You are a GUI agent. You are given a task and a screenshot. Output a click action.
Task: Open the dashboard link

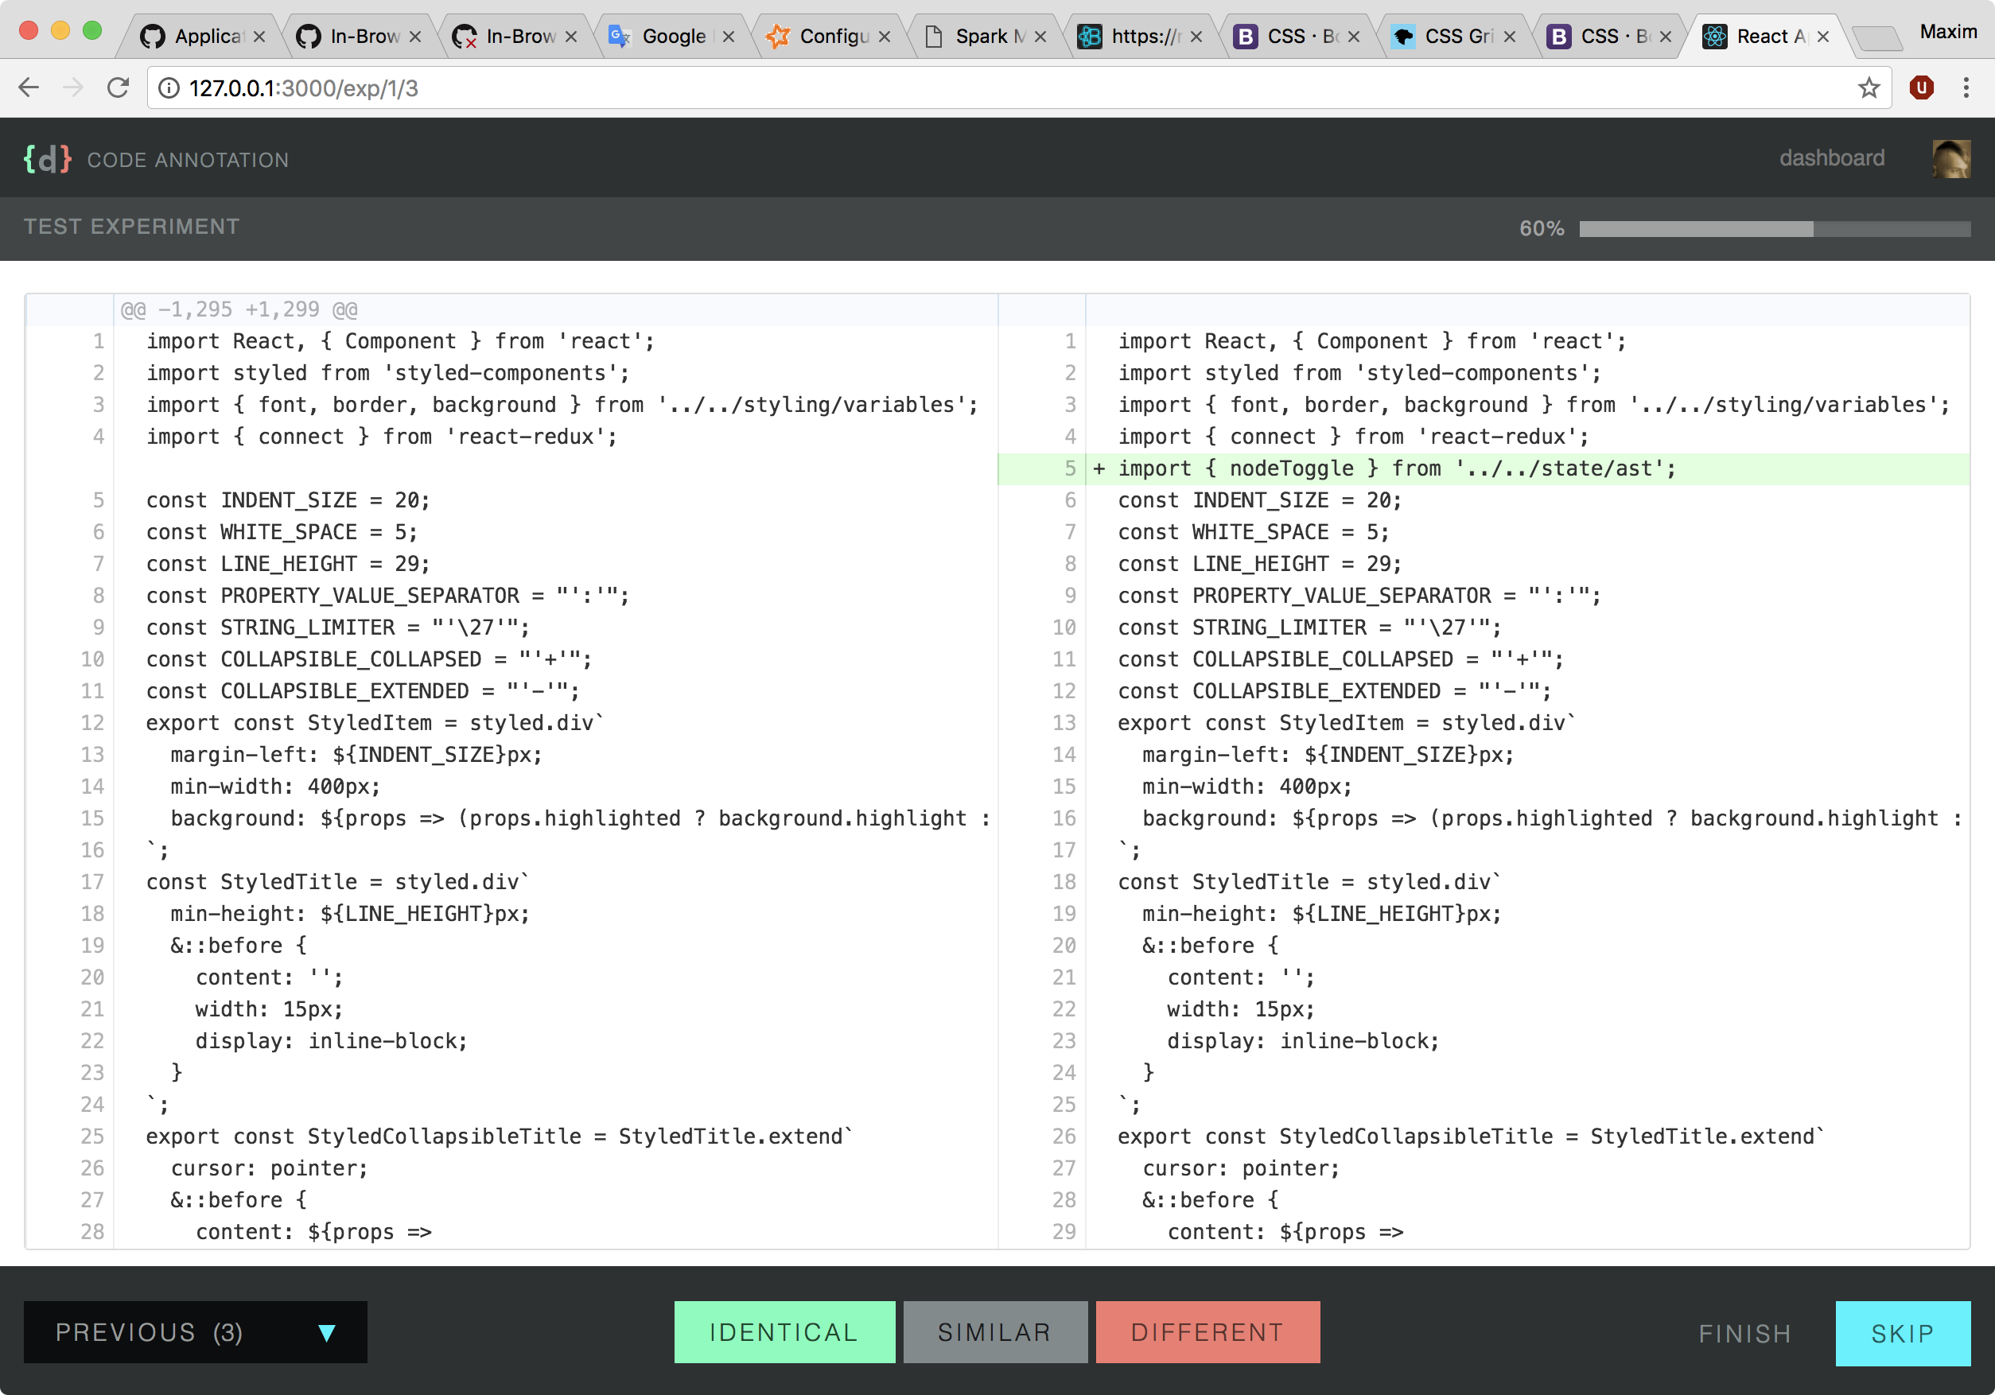[x=1832, y=158]
